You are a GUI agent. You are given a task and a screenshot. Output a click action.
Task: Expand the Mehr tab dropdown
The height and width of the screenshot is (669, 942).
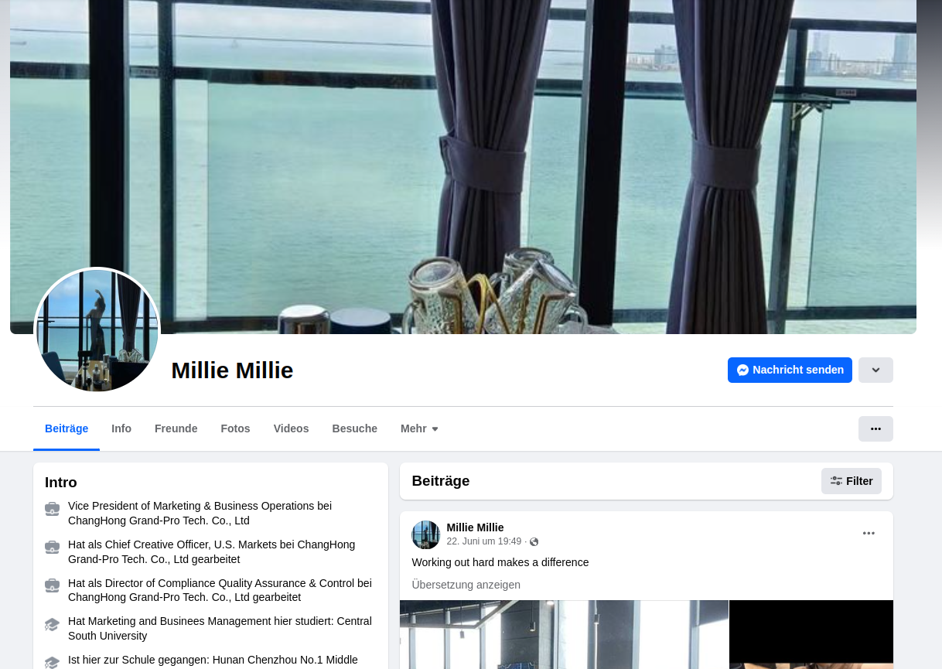click(x=419, y=428)
